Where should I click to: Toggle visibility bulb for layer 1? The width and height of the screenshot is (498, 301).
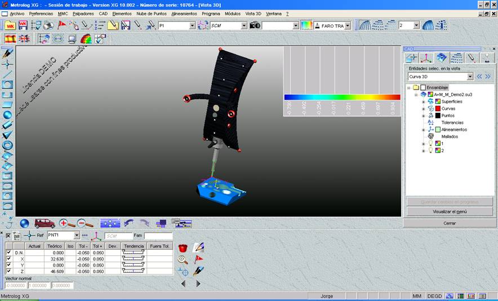(x=430, y=143)
